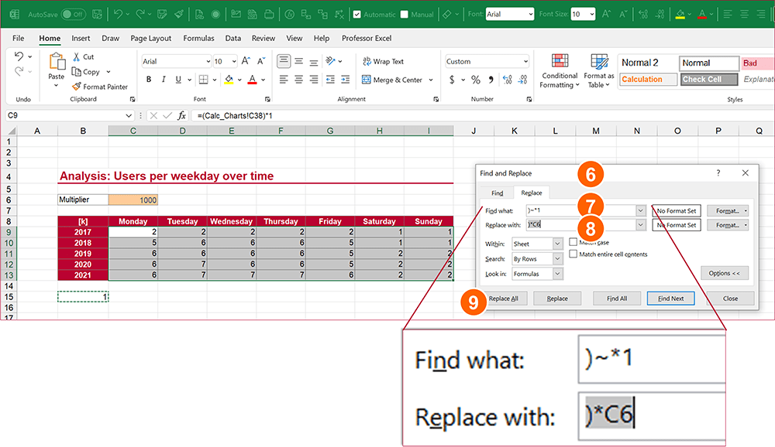Click the Undo icon above the ribbon
Viewport: 775px width, 447px height.
(x=117, y=13)
